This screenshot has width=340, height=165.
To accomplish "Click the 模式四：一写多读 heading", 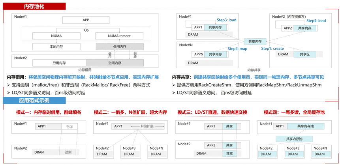I will tap(294, 112).
